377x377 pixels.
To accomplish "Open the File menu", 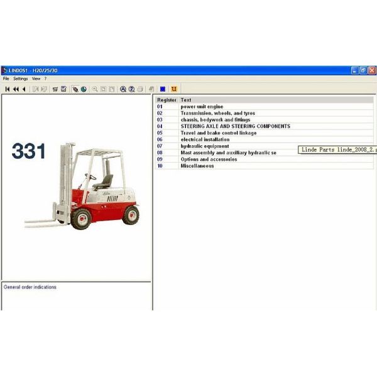I will click(6, 79).
